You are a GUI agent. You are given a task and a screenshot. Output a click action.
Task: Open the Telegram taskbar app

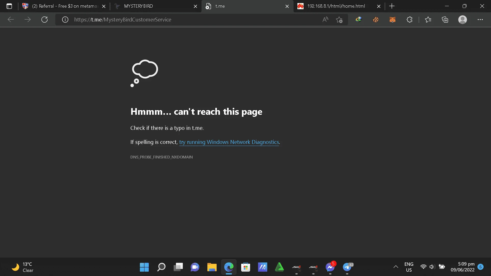pos(347,267)
